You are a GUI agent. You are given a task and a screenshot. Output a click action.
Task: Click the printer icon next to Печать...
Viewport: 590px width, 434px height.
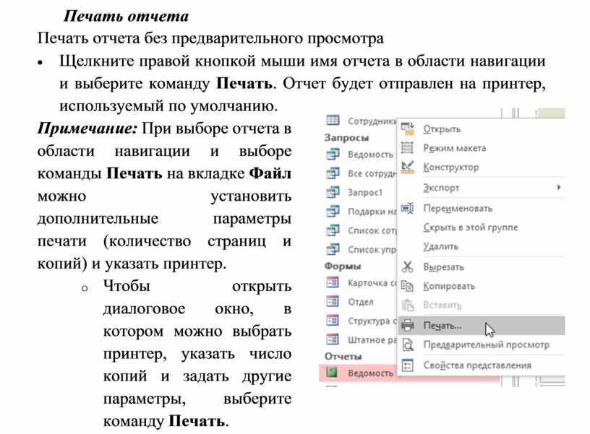[407, 325]
